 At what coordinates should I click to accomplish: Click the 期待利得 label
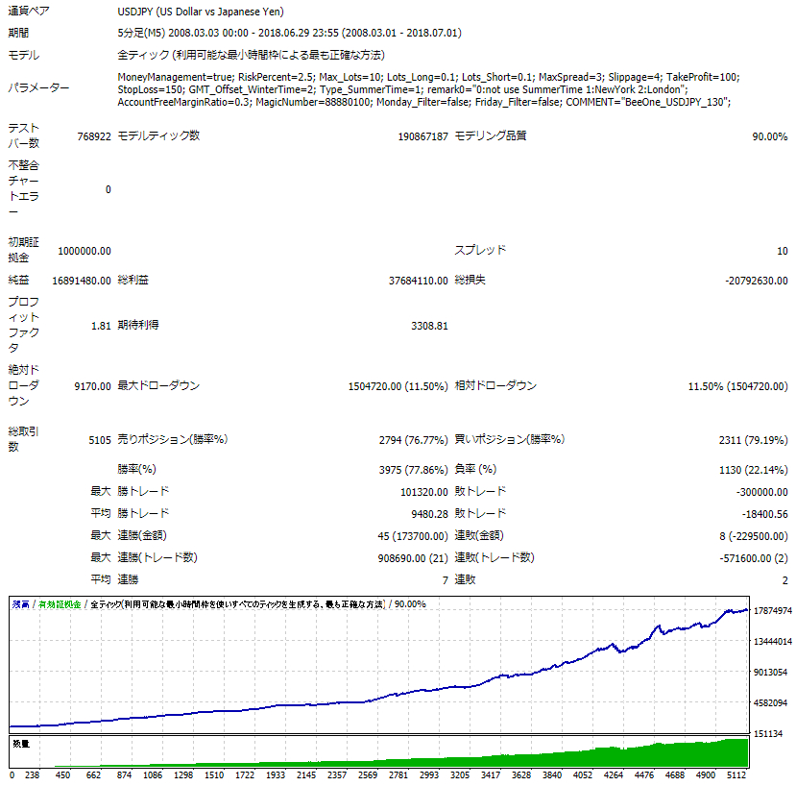138,325
